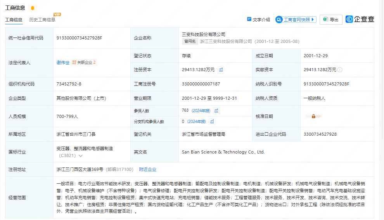Click the 曾用名 former name tag
384x220 pixels.
(x=190, y=41)
